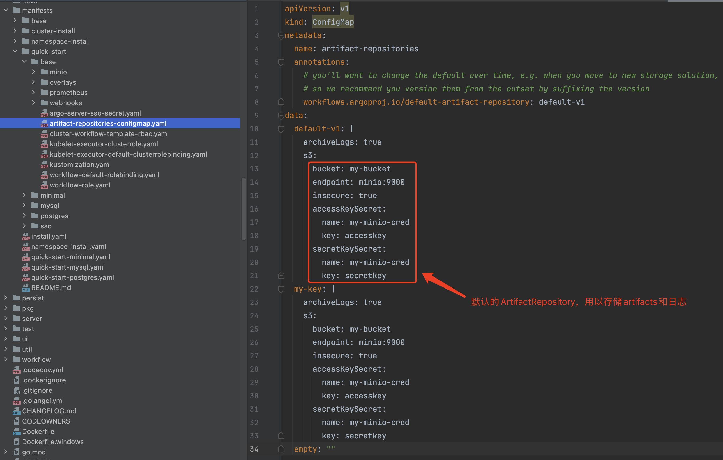Collapse the quick-start folder
The height and width of the screenshot is (460, 723).
point(15,51)
